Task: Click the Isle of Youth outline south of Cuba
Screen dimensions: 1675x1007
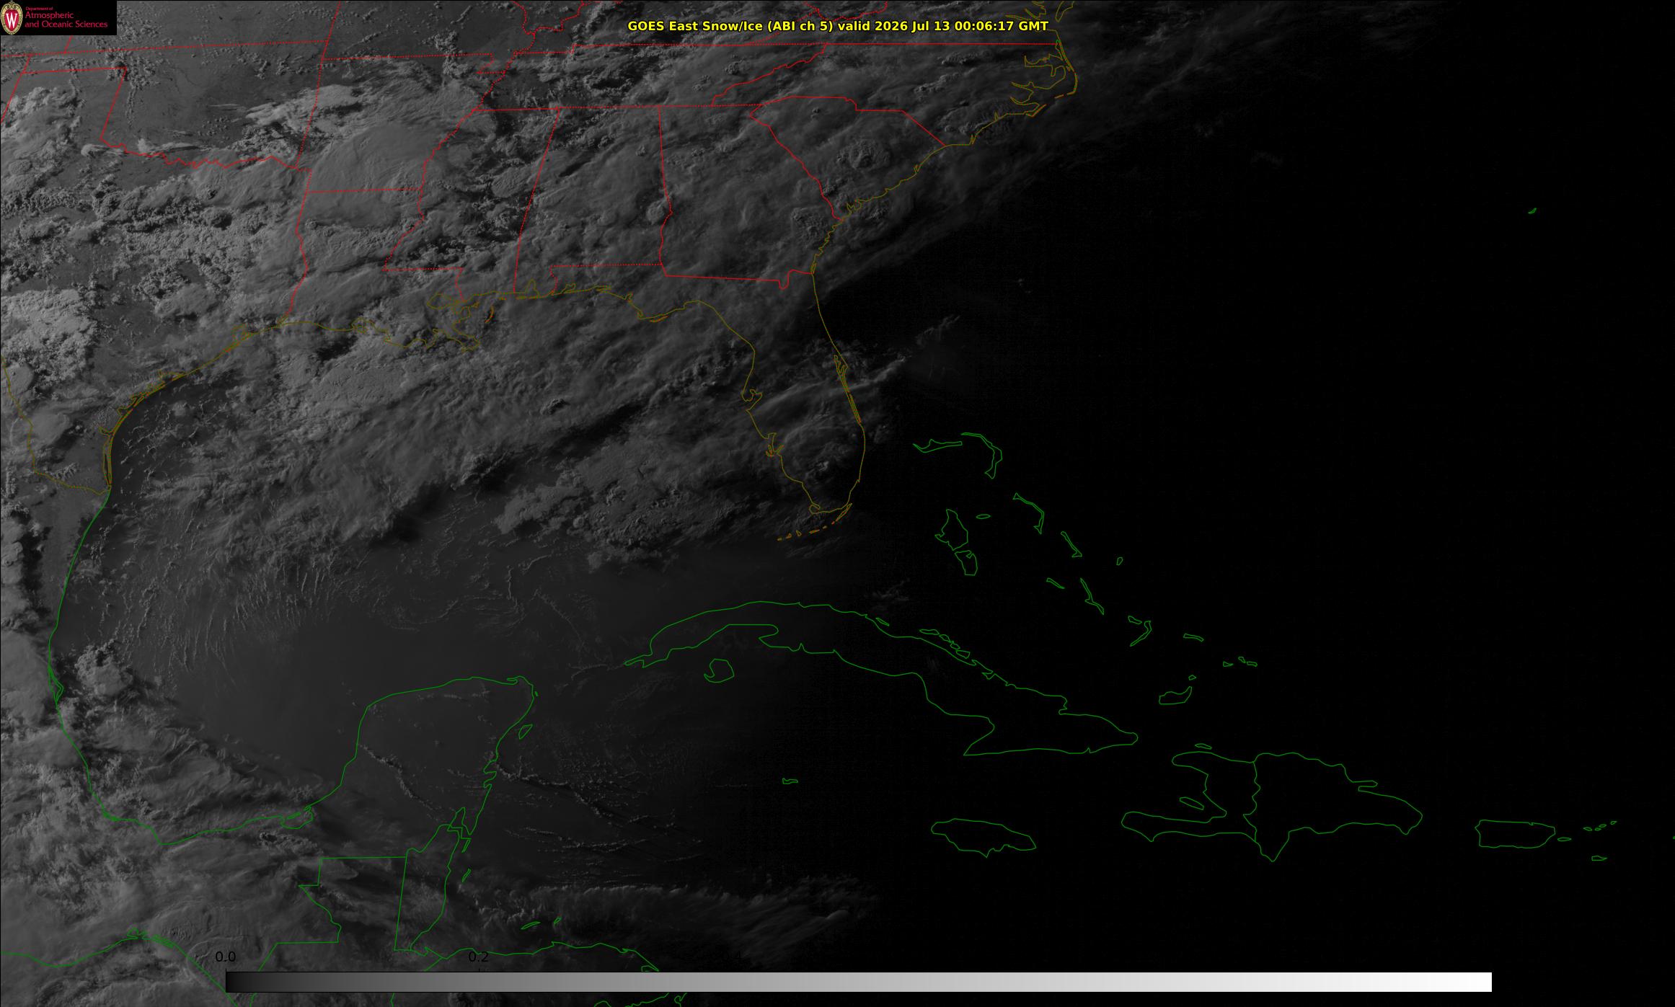Action: tap(719, 670)
